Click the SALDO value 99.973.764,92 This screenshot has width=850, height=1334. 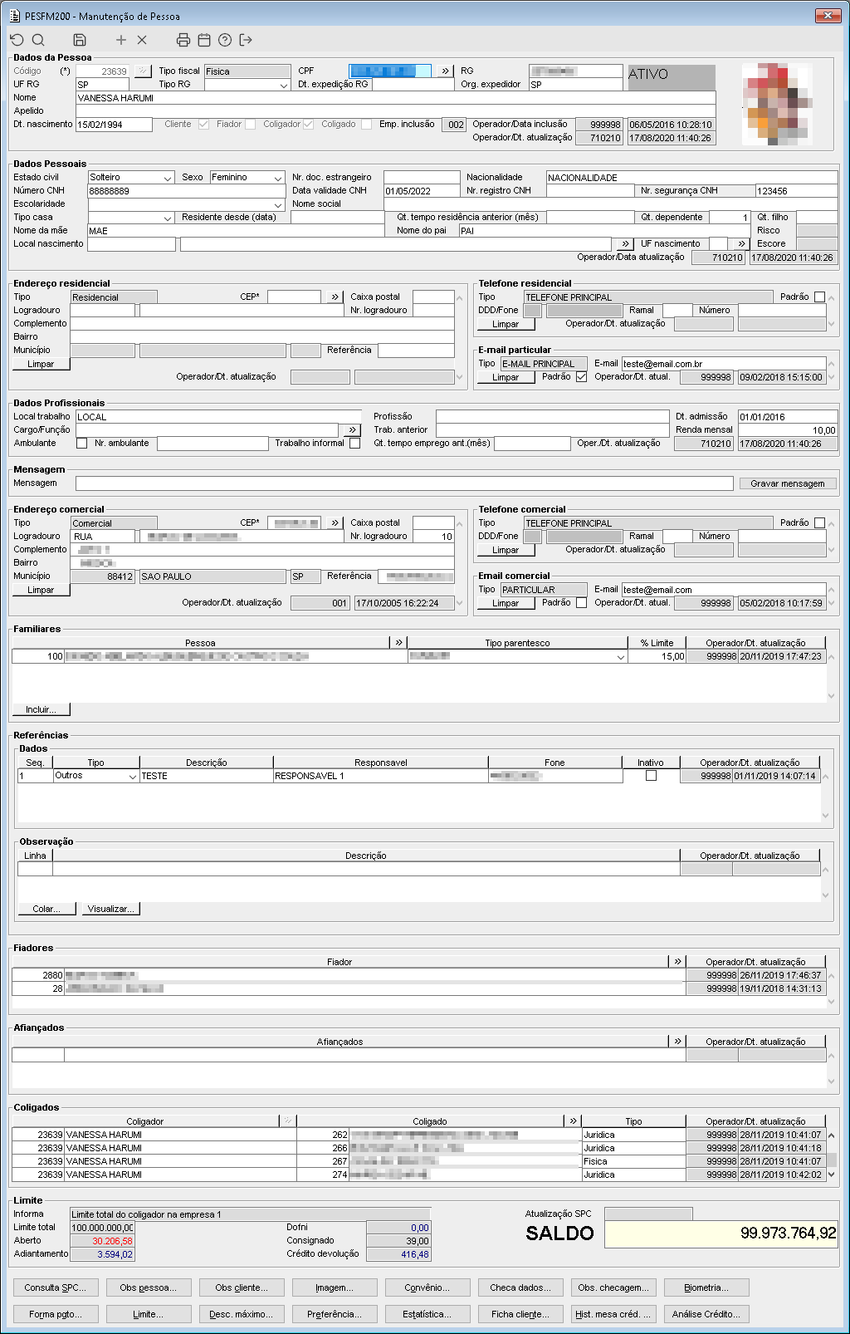721,1233
